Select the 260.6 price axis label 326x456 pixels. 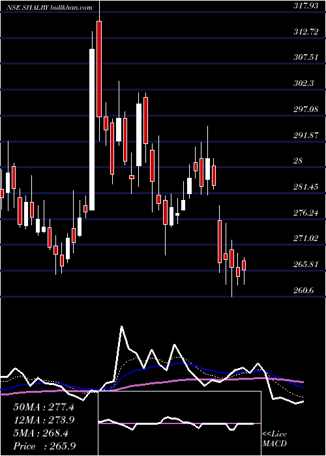point(304,291)
